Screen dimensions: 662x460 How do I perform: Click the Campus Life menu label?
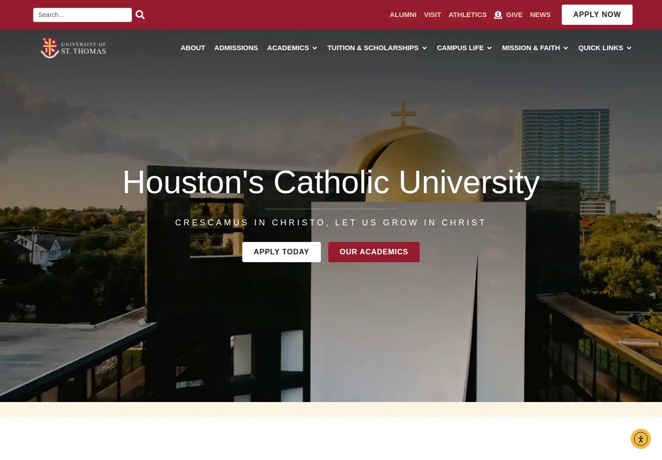[460, 48]
